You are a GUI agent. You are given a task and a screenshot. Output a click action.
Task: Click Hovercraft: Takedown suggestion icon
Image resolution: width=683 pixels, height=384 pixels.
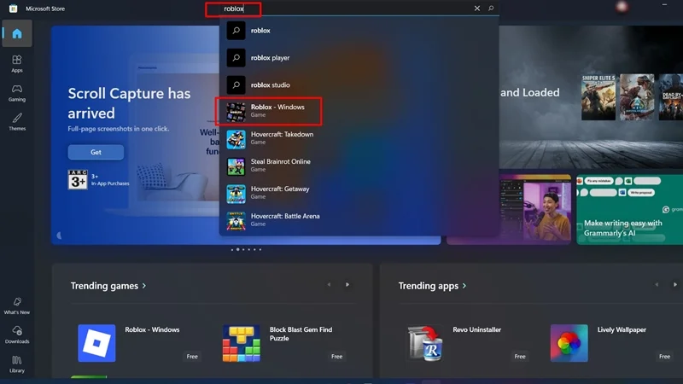[236, 139]
